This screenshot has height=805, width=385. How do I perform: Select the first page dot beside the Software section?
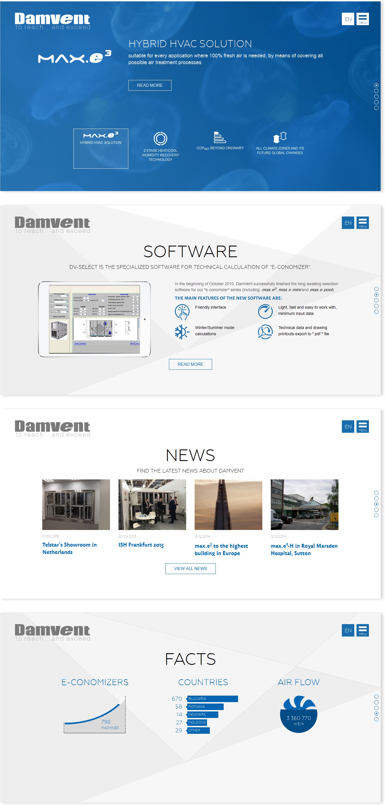pyautogui.click(x=376, y=289)
